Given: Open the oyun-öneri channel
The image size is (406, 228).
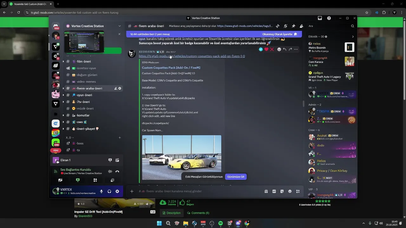Looking at the screenshot, I should point(94,95).
